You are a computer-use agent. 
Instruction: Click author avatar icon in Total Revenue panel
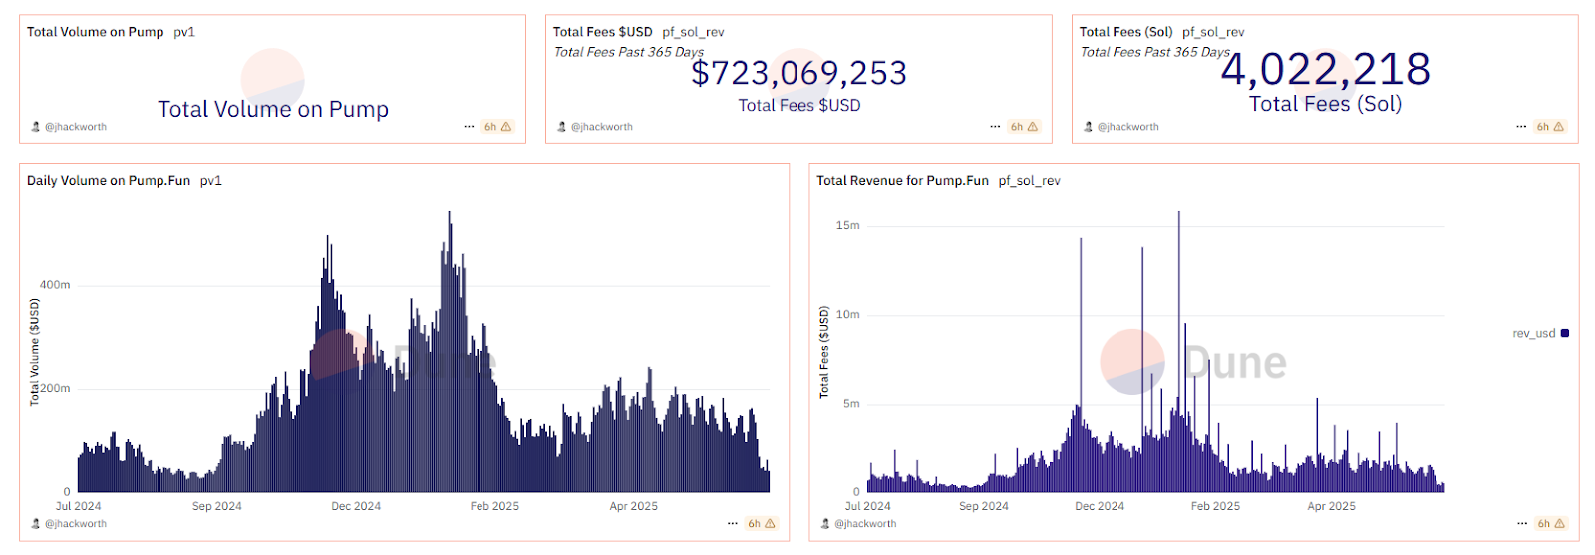[x=825, y=524]
